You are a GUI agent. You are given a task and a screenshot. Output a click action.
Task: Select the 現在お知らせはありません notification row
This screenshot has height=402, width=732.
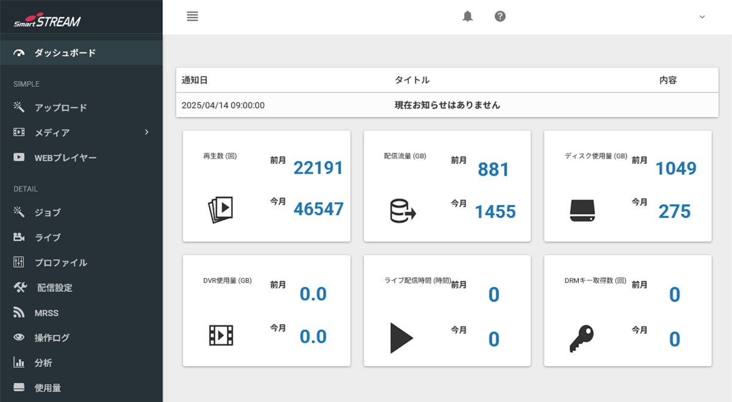[447, 105]
